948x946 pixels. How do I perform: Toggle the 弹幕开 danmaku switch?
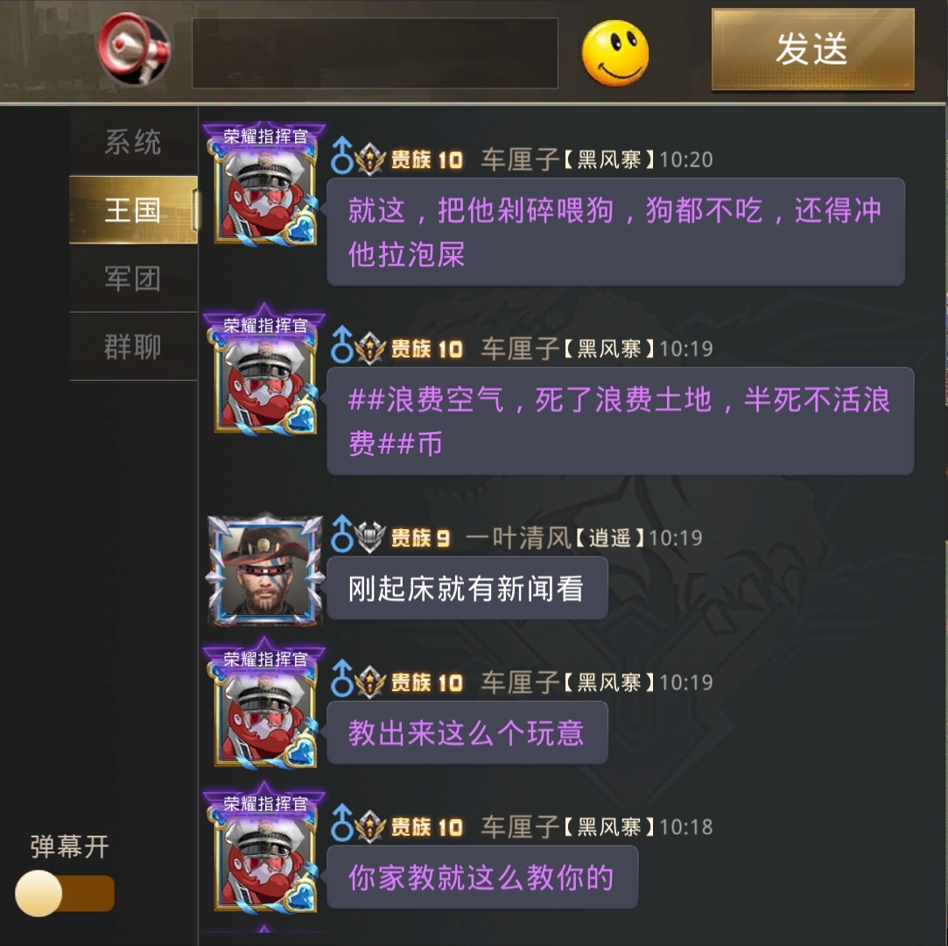point(65,893)
